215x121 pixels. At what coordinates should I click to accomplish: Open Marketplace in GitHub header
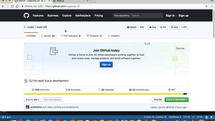coord(83,15)
